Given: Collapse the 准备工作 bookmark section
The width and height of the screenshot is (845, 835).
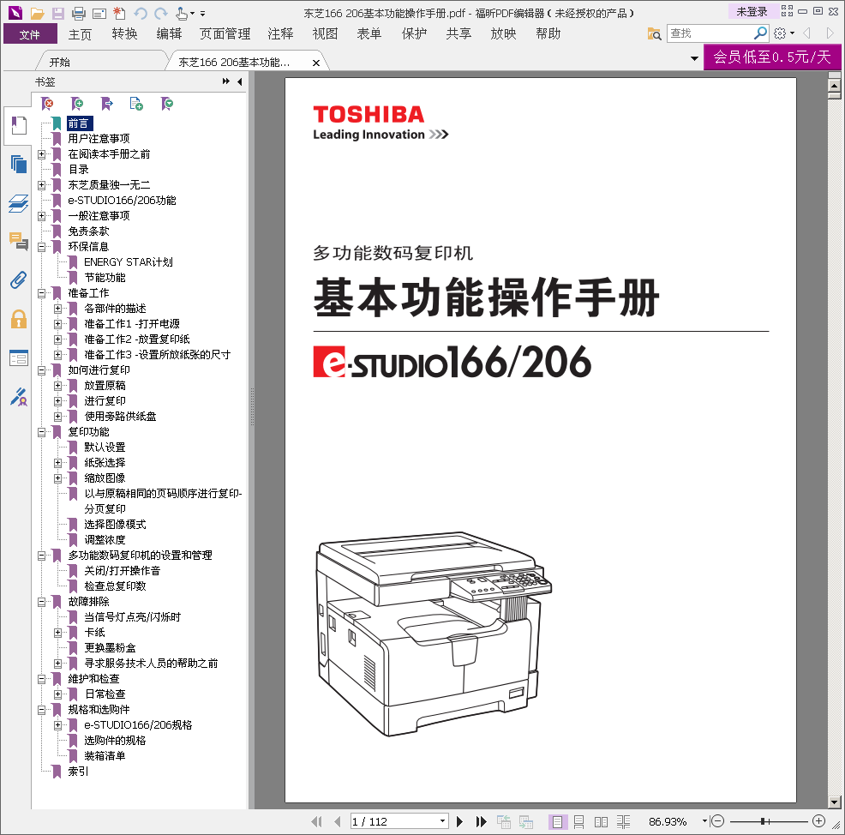Looking at the screenshot, I should coord(41,293).
